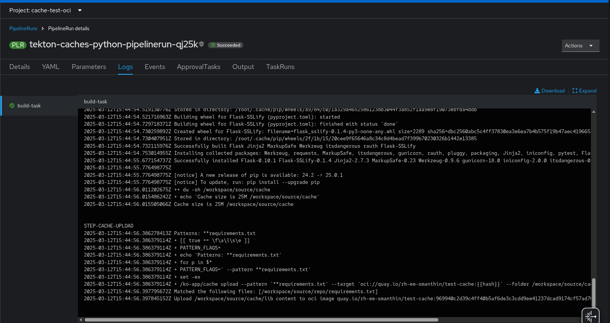This screenshot has width=610, height=323.
Task: View the ApprovalTasks tab
Action: coord(198,67)
